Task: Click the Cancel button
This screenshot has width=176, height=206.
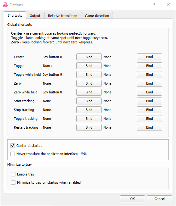Action: coord(160,199)
